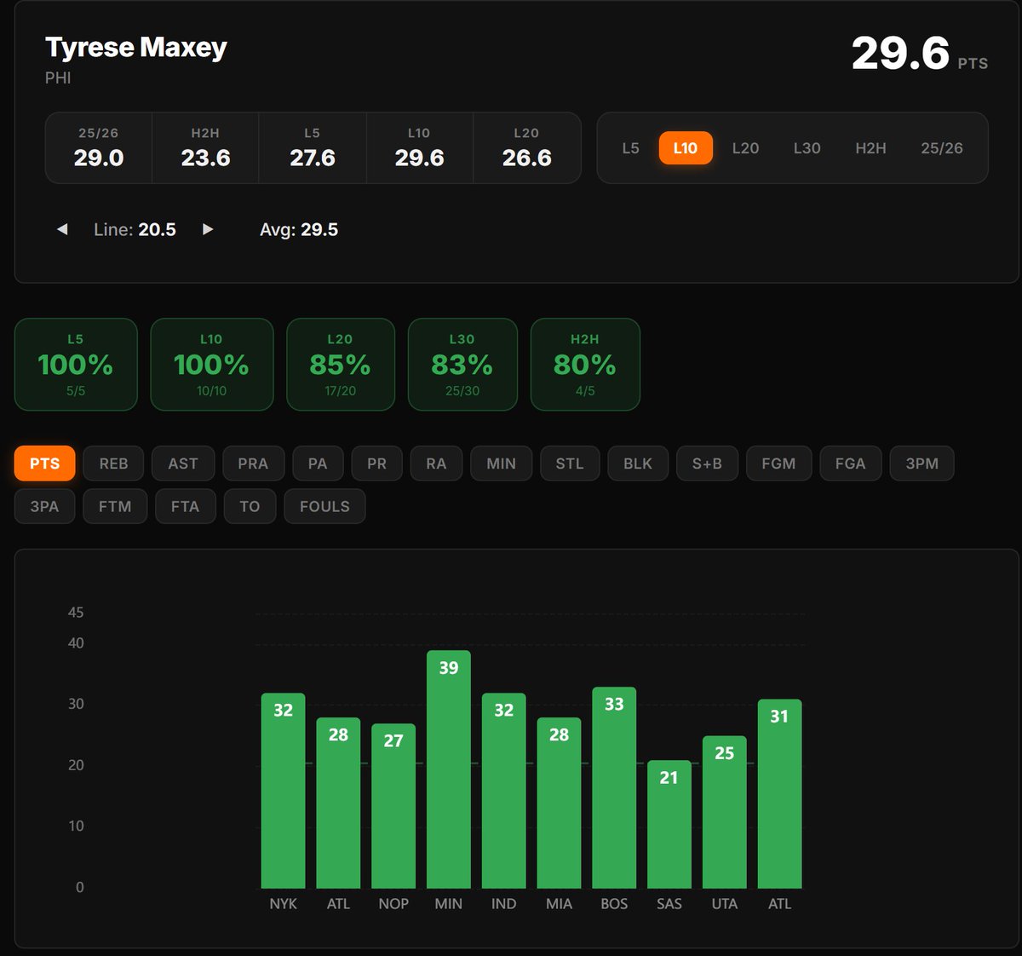Select the PTS stat button
This screenshot has width=1022, height=956.
(45, 464)
